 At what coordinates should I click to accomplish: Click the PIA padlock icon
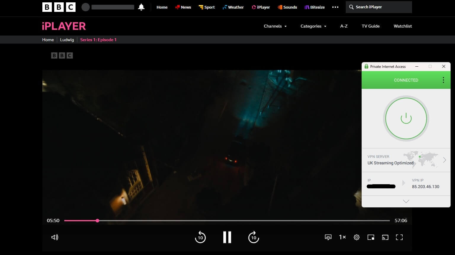(366, 67)
